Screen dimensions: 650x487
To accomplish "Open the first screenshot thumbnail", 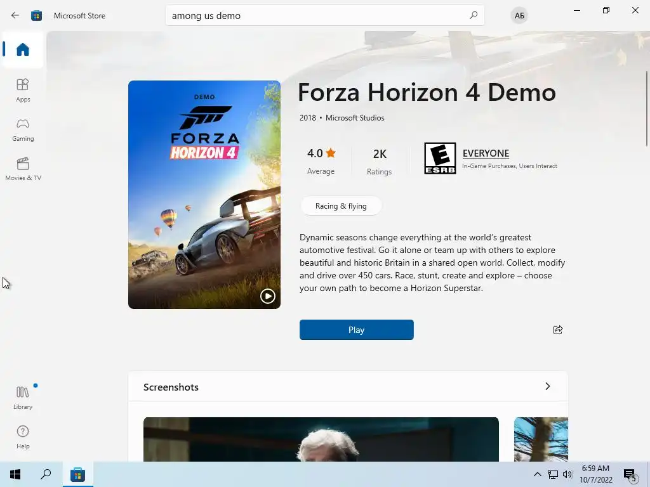I will point(321,439).
